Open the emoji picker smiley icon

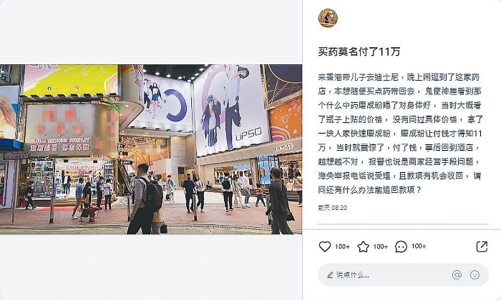475,274
